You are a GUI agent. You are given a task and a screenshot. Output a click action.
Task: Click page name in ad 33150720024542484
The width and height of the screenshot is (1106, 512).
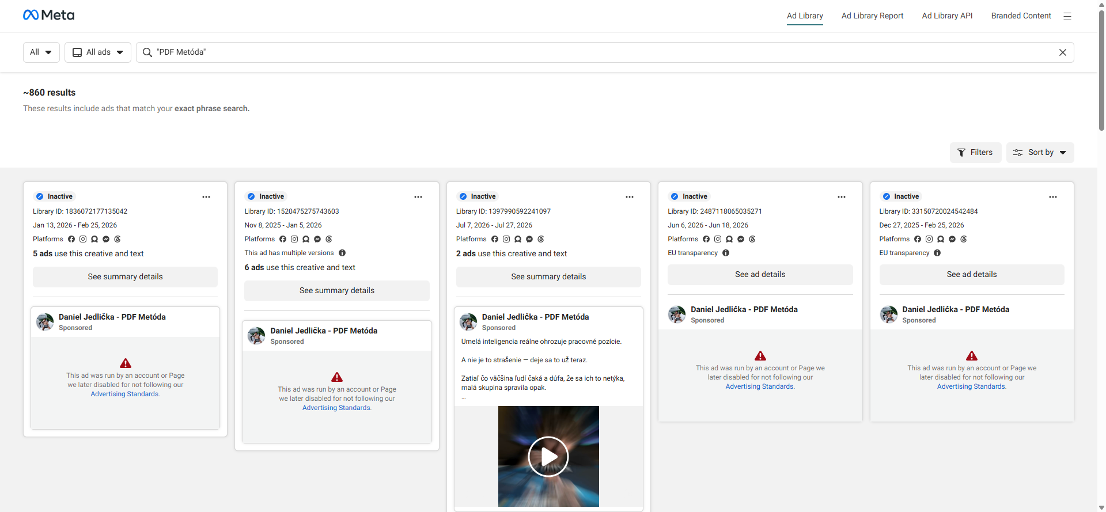pyautogui.click(x=956, y=309)
